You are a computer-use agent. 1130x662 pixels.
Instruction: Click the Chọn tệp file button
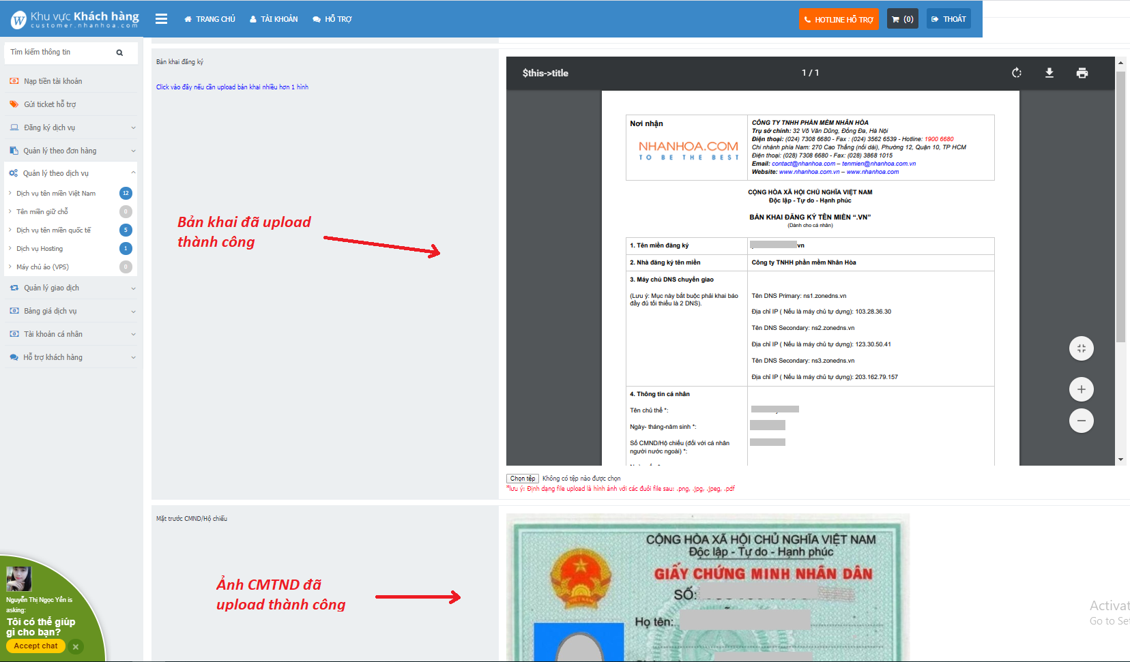click(523, 479)
